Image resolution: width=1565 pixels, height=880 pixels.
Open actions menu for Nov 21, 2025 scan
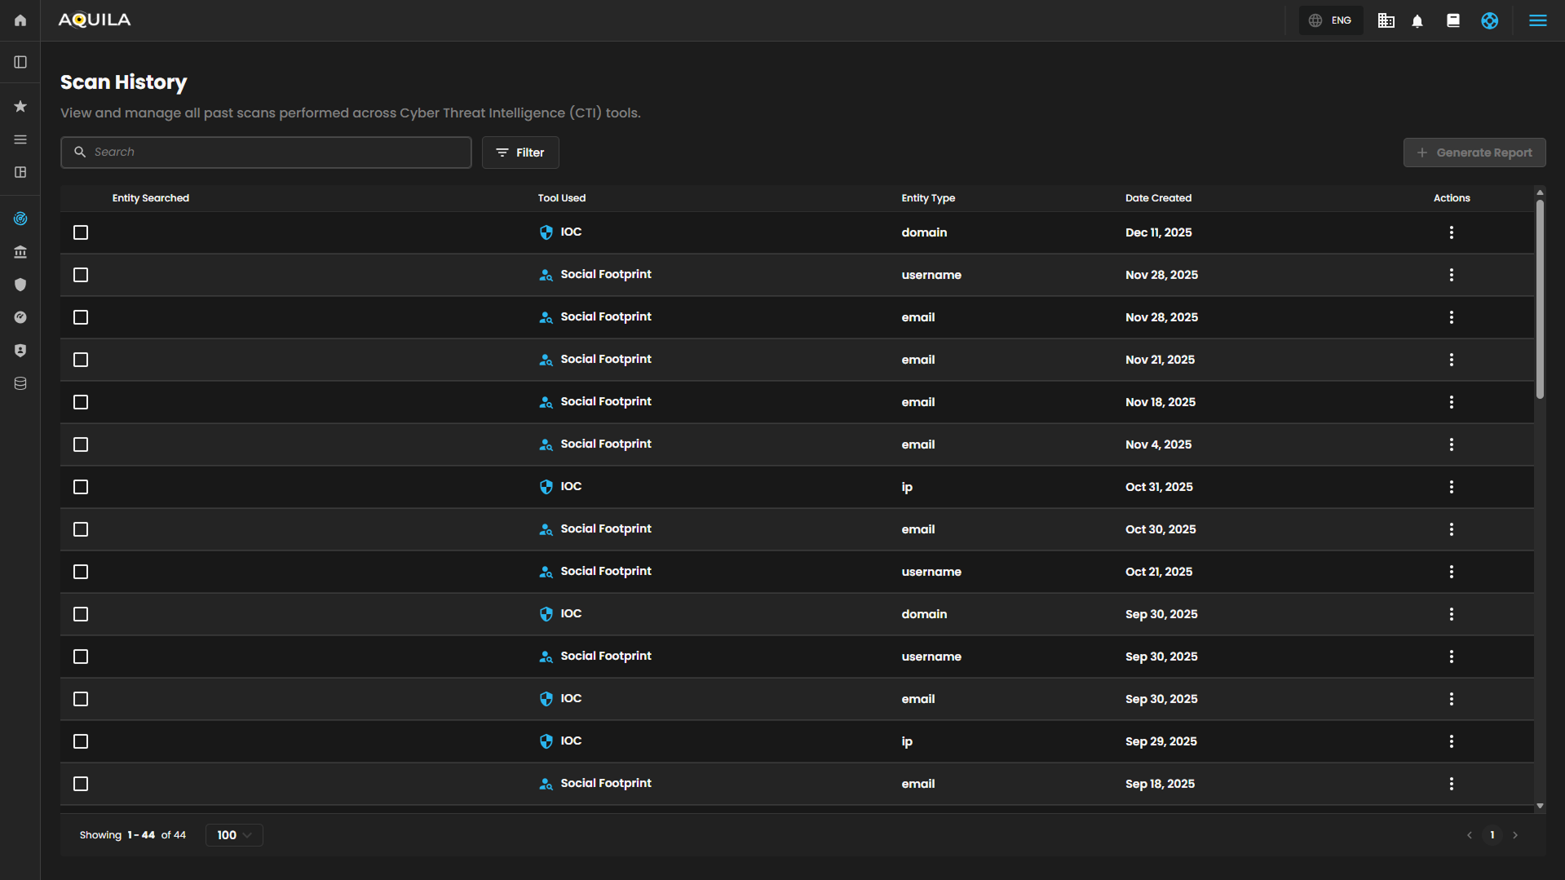click(1451, 360)
